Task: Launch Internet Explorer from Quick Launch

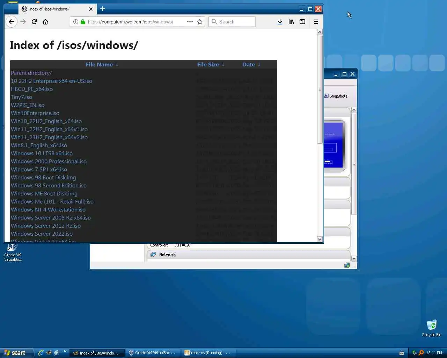Action: point(41,353)
